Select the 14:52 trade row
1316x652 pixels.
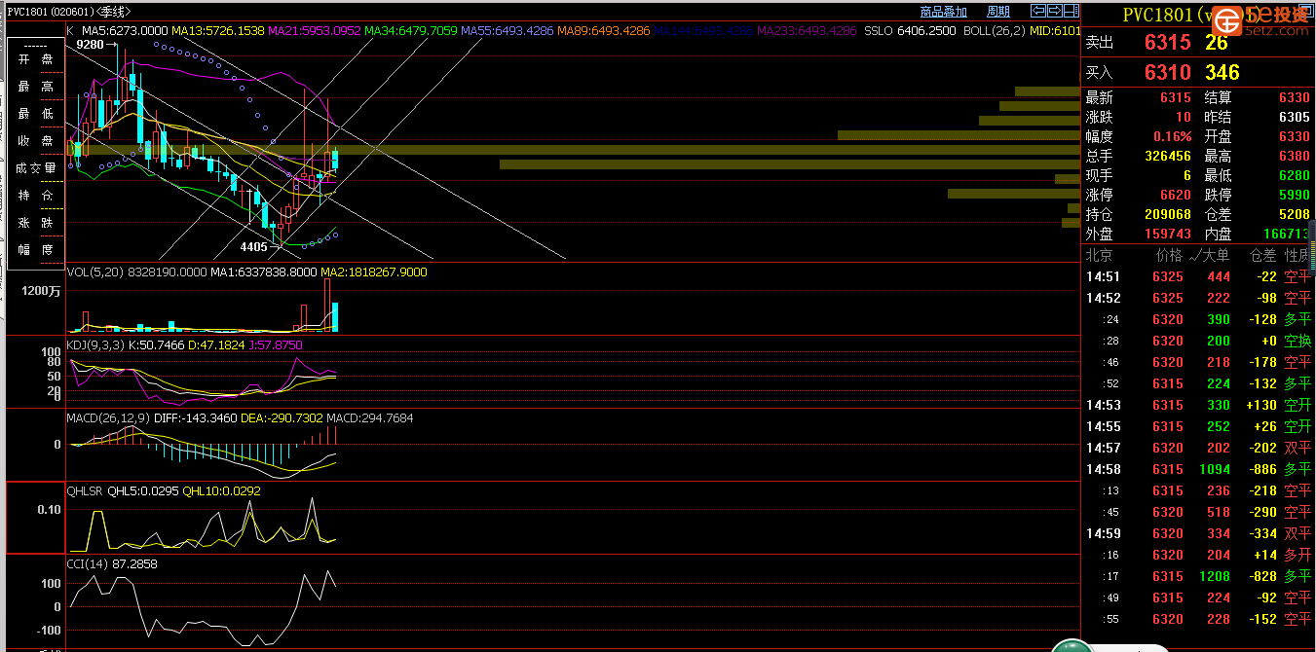[x=1198, y=298]
